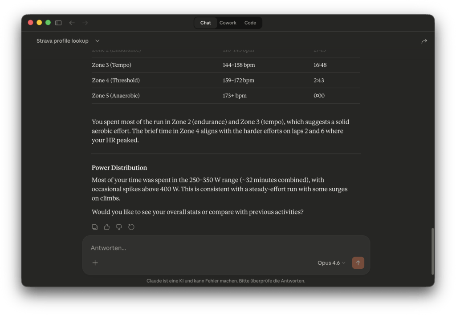456x315 pixels.
Task: Click the 173+ bpm value
Action: coord(234,96)
